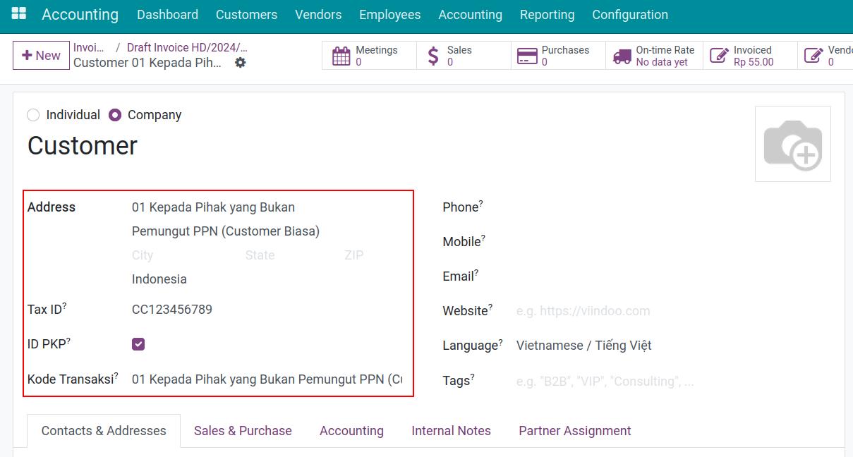
Task: Toggle the ID PKP checkbox
Action: (138, 344)
